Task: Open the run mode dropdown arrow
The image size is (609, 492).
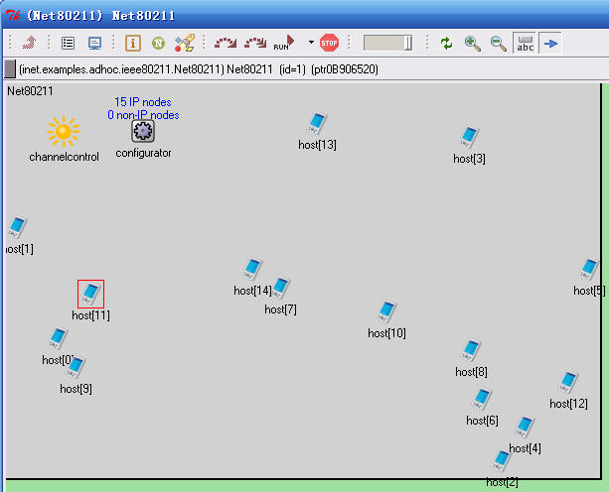Action: [311, 43]
